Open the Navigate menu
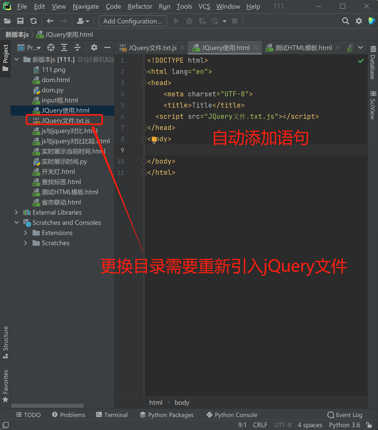Screen dimensions: 378x430 (x=86, y=6)
